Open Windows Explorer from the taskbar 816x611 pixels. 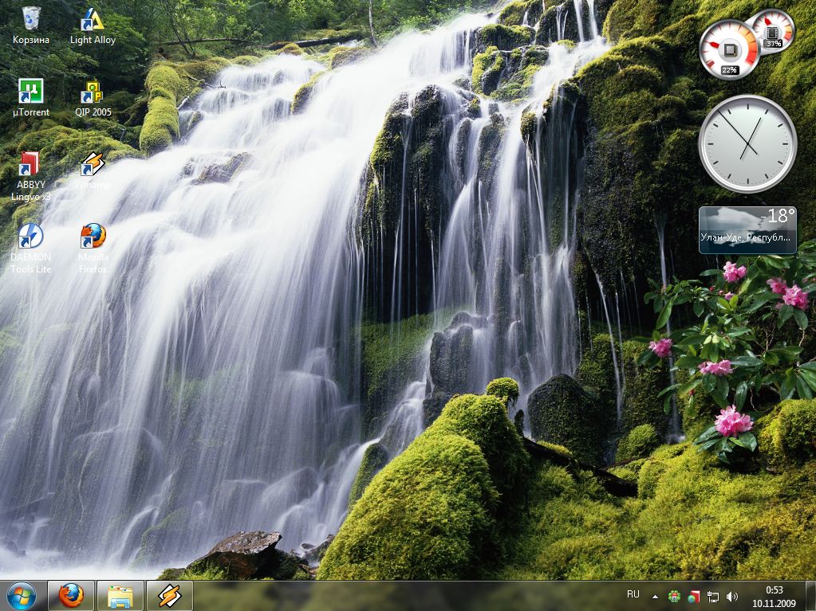[120, 595]
